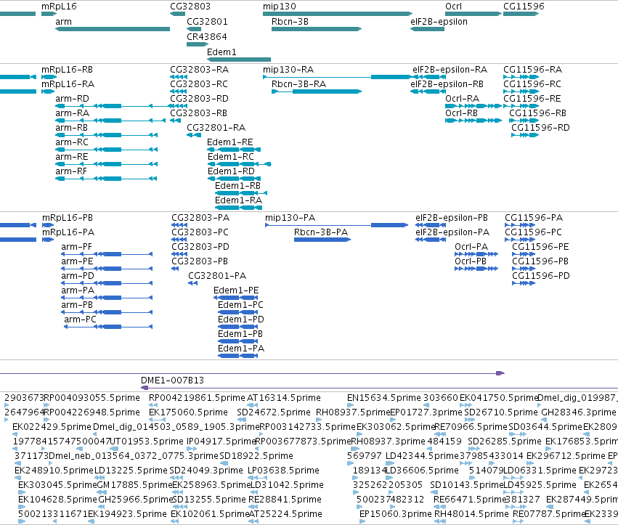Click the mip130 gene feature
This screenshot has height=525, width=618.
click(338, 14)
